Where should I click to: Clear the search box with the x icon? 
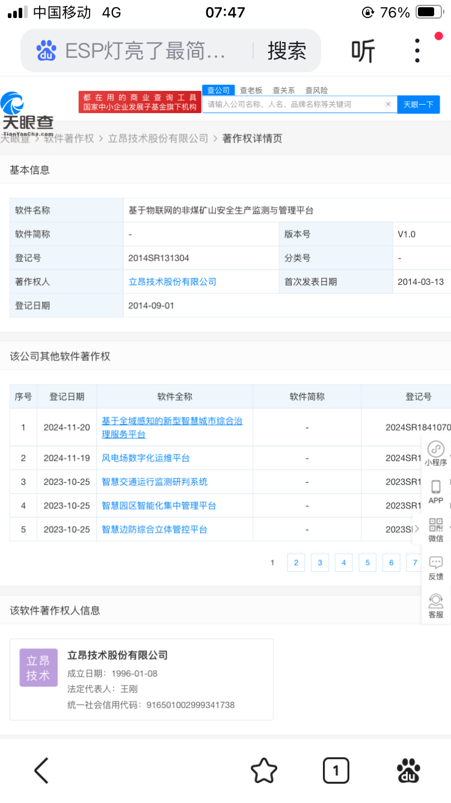(x=388, y=104)
